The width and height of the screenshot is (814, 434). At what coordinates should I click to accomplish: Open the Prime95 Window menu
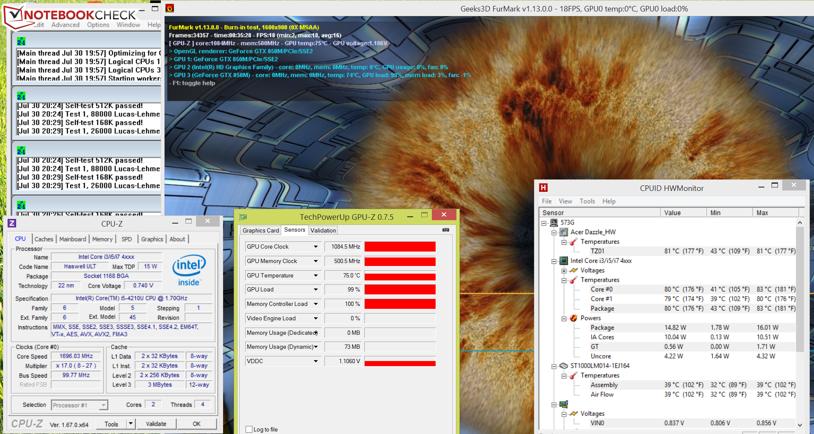click(x=128, y=25)
